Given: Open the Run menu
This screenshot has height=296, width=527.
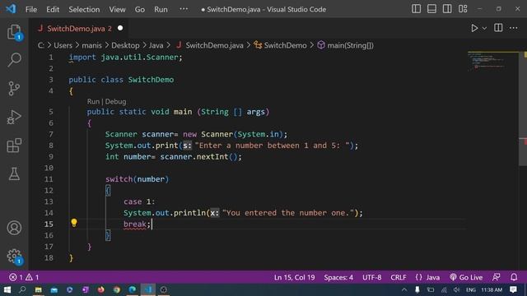Looking at the screenshot, I should coord(161,9).
